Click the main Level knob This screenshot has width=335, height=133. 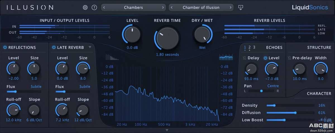(x=132, y=35)
